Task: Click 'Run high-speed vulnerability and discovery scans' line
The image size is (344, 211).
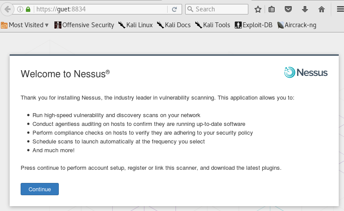Action: click(116, 115)
